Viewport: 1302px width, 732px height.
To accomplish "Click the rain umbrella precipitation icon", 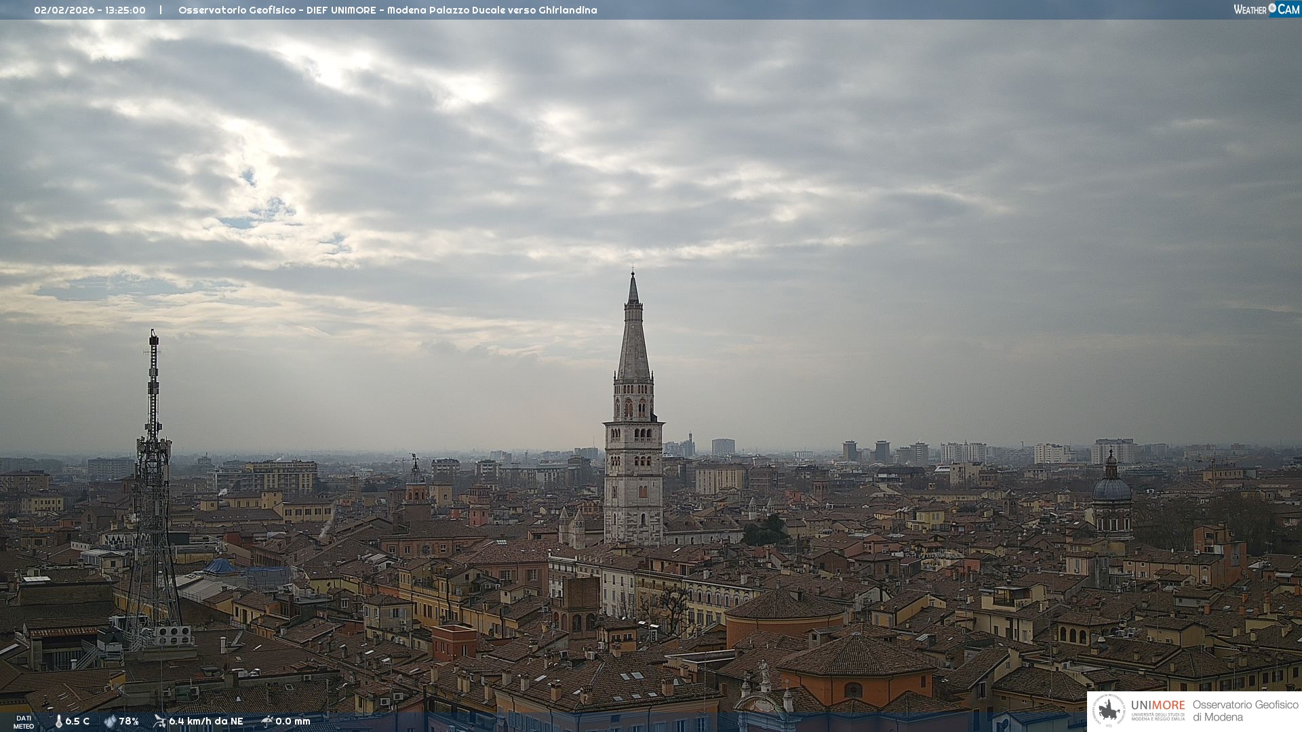I will [267, 721].
